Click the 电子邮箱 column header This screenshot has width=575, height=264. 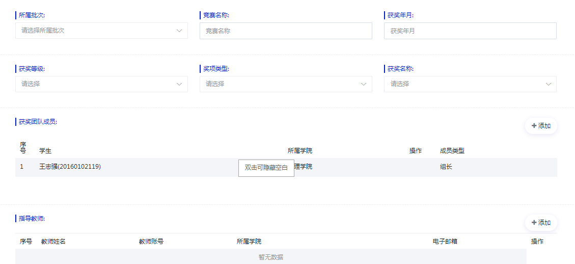click(x=445, y=242)
